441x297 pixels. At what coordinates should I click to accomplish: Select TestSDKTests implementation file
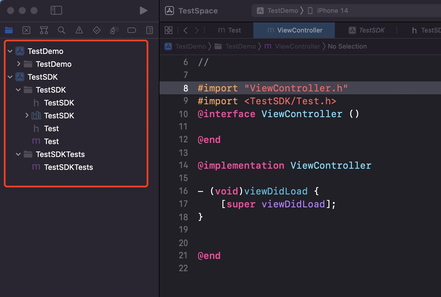[x=68, y=167]
